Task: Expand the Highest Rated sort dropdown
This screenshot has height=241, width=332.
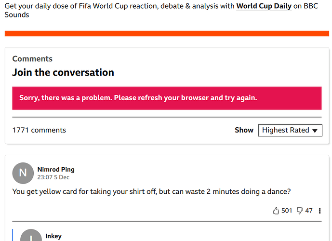Action: click(x=290, y=130)
